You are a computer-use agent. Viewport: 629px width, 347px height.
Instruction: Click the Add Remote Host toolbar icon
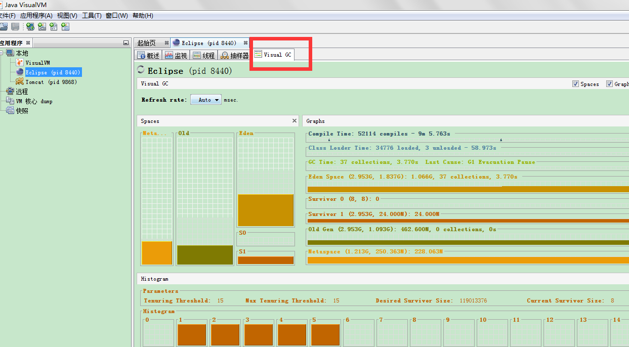pos(30,26)
